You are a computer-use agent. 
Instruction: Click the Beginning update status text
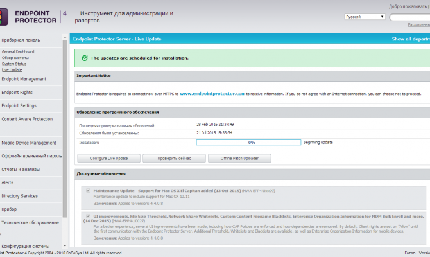point(318,142)
